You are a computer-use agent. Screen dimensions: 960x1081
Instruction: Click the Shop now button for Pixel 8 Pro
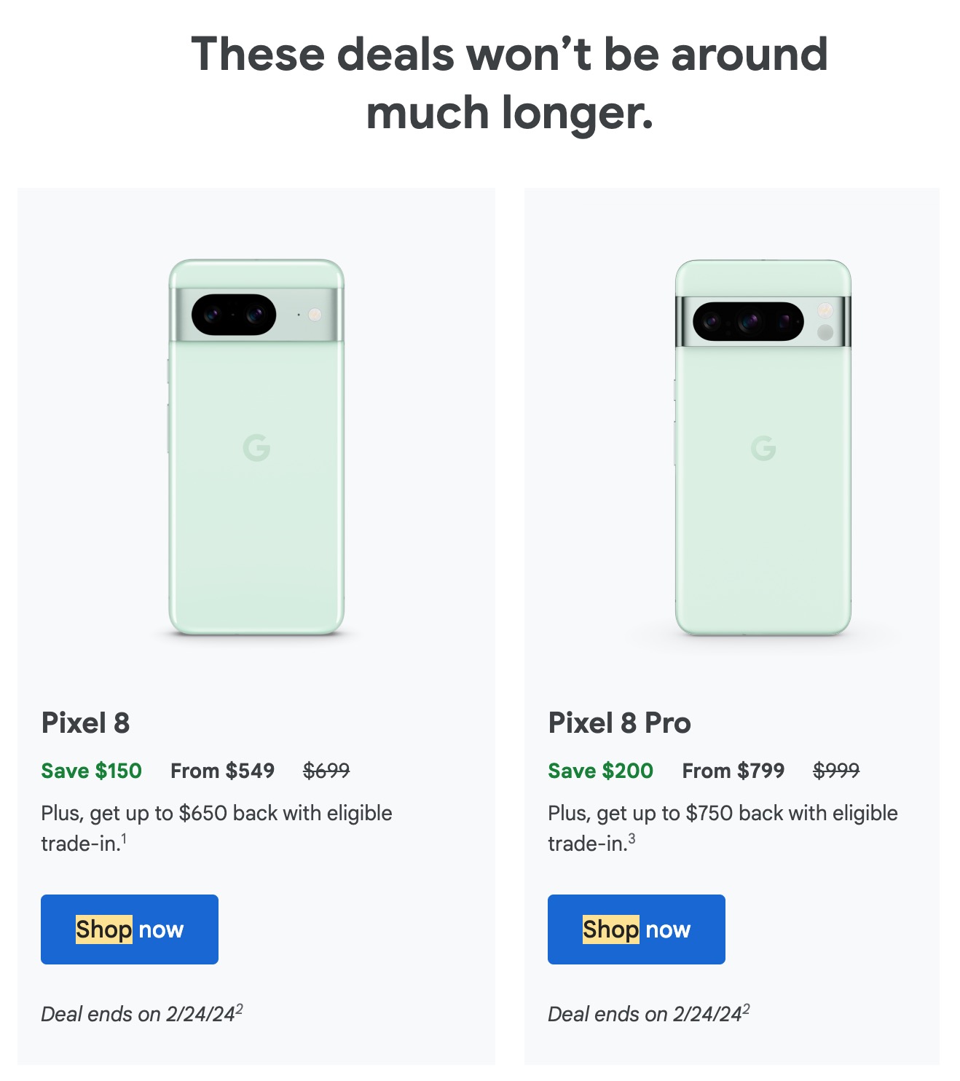(x=635, y=929)
